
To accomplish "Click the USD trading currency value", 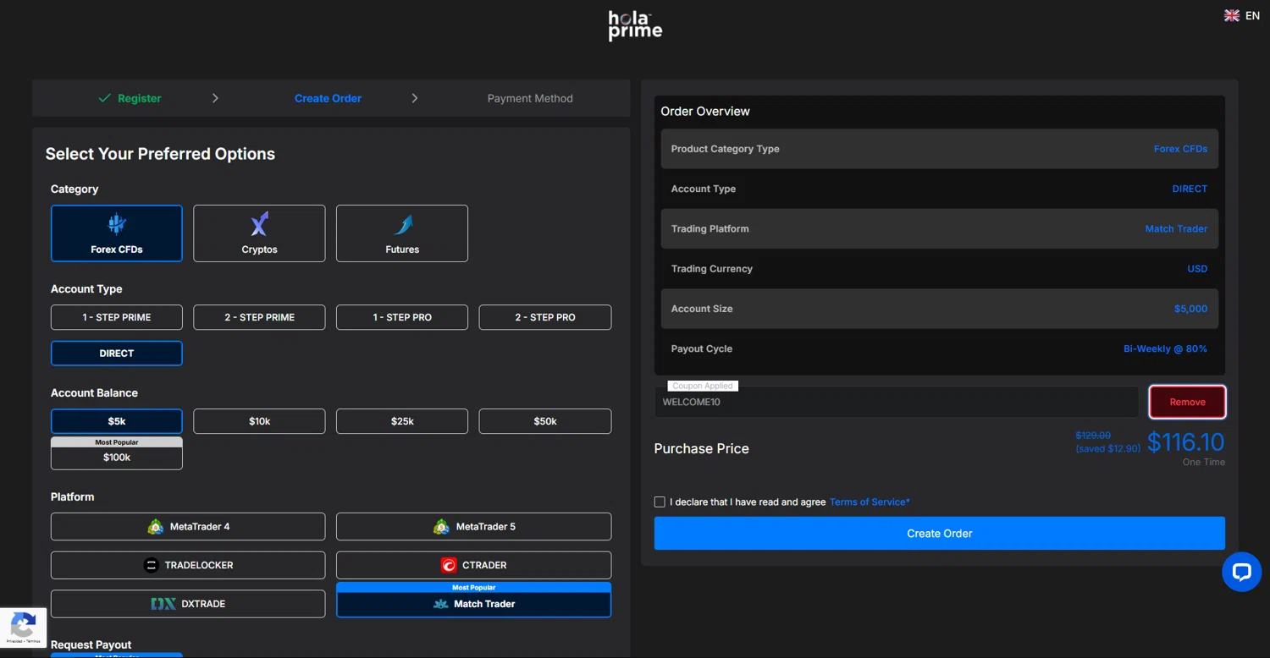I will point(1197,269).
